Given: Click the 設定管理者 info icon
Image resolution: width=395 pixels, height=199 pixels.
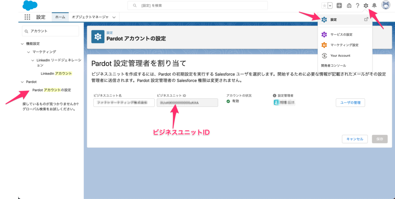Looking at the screenshot, I should pyautogui.click(x=274, y=96).
